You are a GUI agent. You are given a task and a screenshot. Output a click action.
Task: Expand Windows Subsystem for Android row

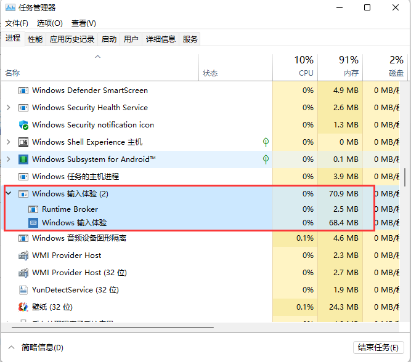(x=9, y=159)
